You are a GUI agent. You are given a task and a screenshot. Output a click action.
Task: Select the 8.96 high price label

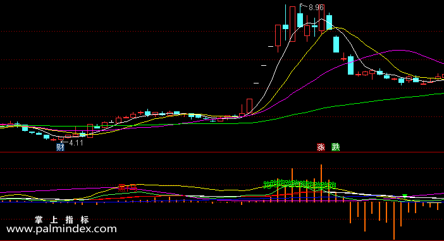tap(316, 8)
